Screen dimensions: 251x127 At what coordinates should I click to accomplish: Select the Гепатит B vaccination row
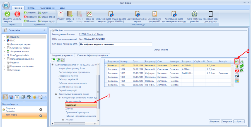tap(168, 69)
